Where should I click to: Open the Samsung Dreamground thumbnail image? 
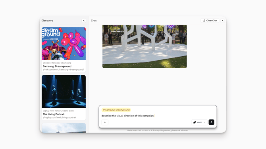(x=64, y=44)
